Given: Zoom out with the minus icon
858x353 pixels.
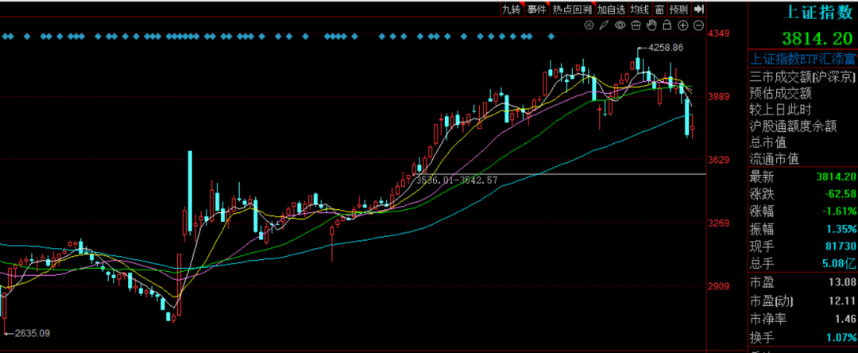Looking at the screenshot, I should click(699, 25).
